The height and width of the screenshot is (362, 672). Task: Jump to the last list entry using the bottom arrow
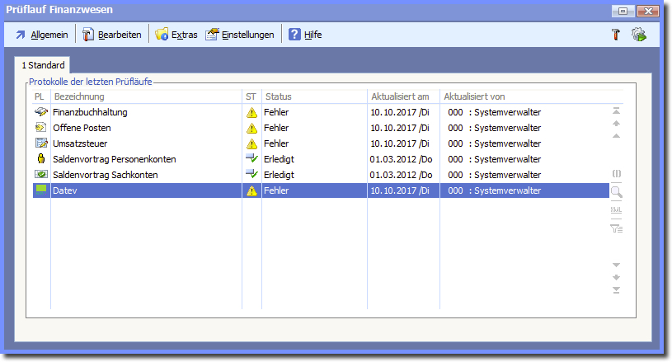[x=616, y=289]
